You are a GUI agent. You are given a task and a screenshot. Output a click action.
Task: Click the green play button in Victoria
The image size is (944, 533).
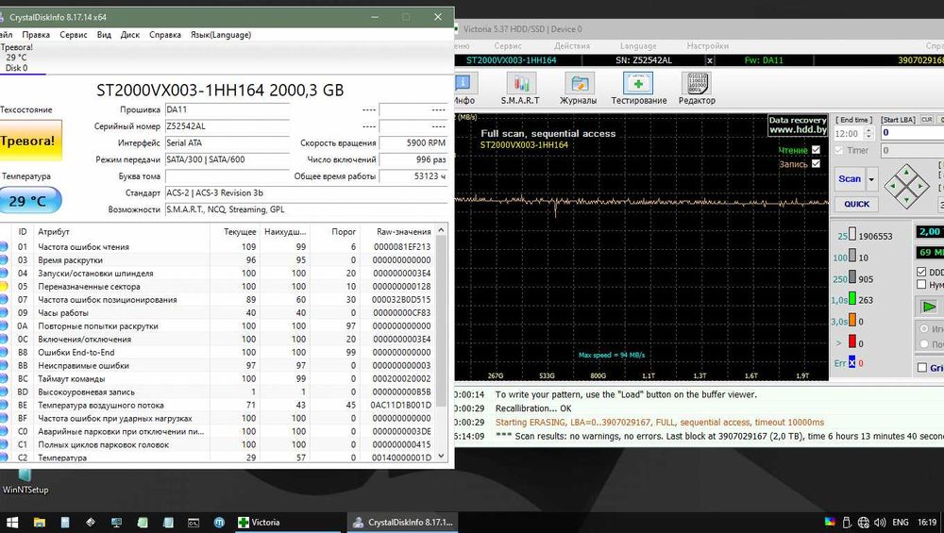930,308
